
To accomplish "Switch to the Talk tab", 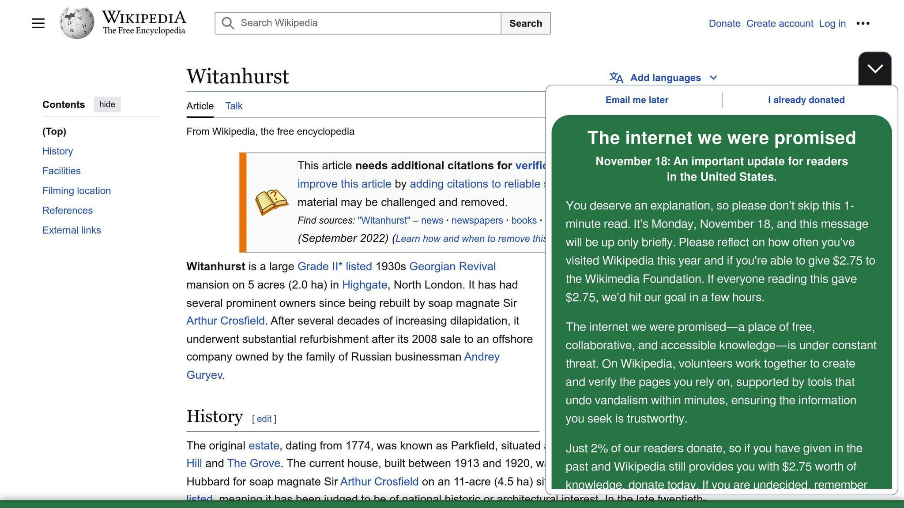I will point(234,106).
